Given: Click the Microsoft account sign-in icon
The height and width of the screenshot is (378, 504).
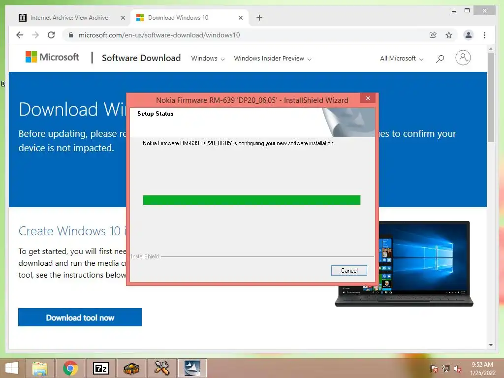Looking at the screenshot, I should tap(463, 58).
